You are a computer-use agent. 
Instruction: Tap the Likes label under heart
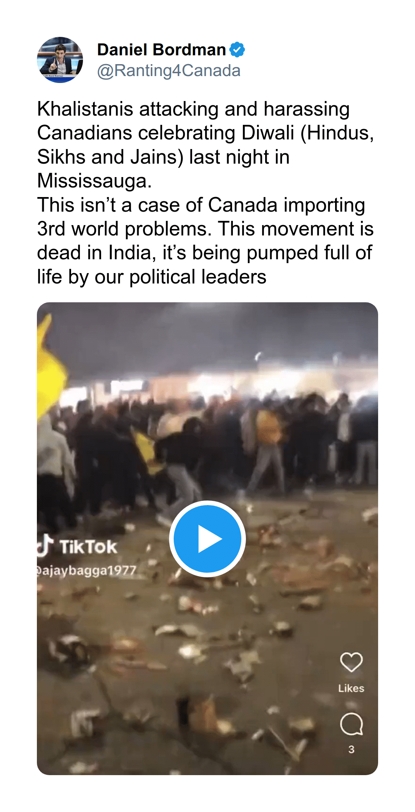(x=351, y=688)
